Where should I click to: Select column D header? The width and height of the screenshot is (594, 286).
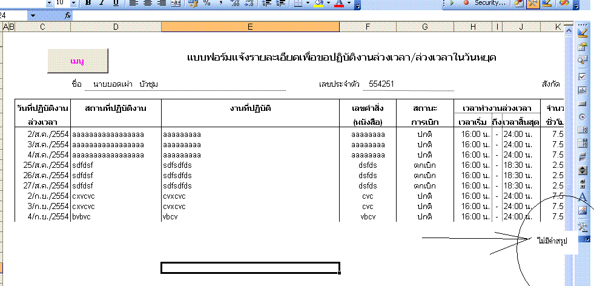pos(116,27)
